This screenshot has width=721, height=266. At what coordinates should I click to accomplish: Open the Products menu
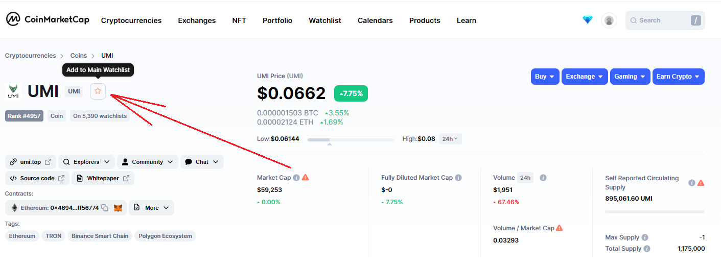(x=425, y=20)
